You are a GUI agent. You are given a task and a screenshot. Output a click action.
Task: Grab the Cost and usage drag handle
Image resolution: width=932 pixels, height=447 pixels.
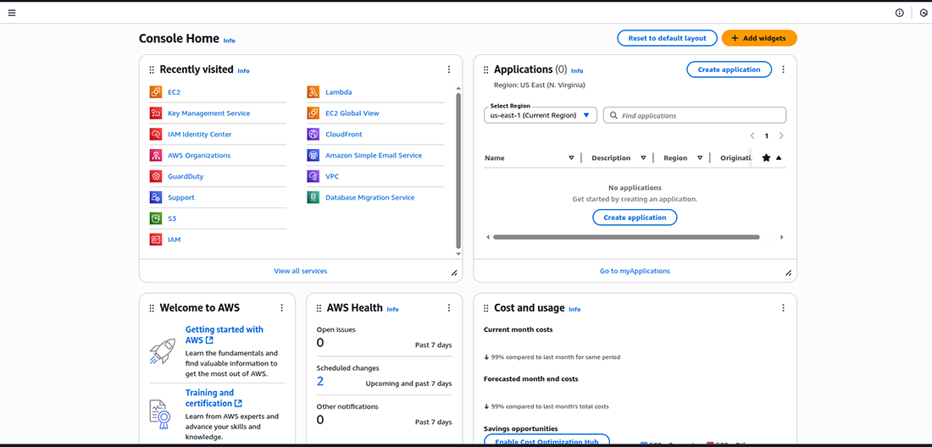(x=486, y=308)
